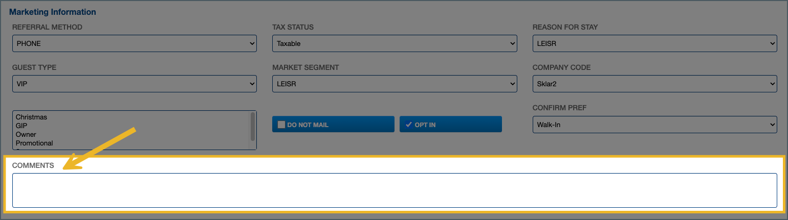The width and height of the screenshot is (788, 220).
Task: Open the Referral Method dropdown showing PHONE
Action: [x=134, y=43]
